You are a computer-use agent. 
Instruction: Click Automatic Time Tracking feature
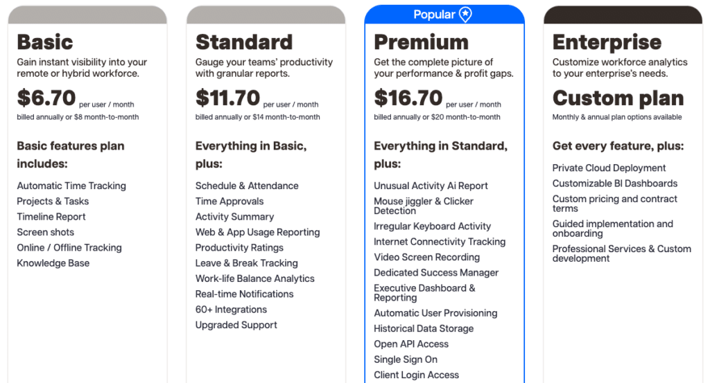click(71, 186)
